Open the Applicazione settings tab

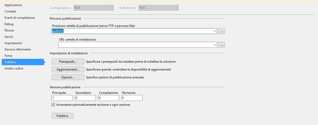tap(13, 5)
